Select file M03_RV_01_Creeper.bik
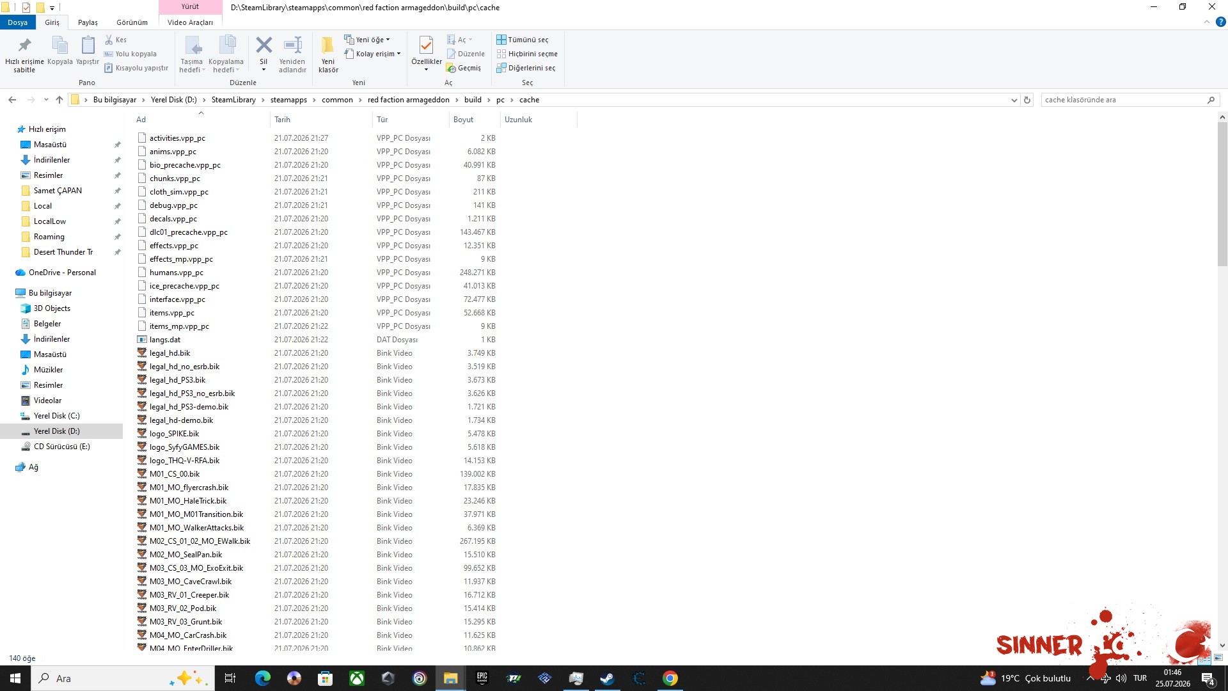 (189, 595)
